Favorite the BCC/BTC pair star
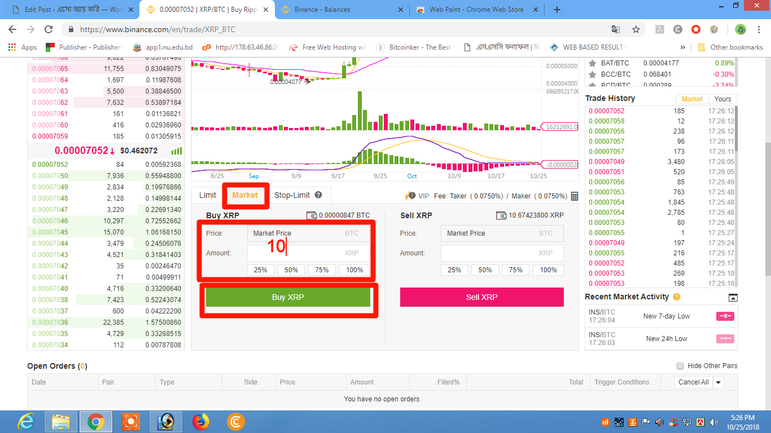This screenshot has width=771, height=433. point(593,74)
